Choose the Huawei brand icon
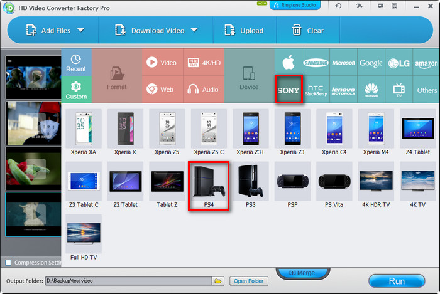The image size is (440, 294). [x=371, y=90]
